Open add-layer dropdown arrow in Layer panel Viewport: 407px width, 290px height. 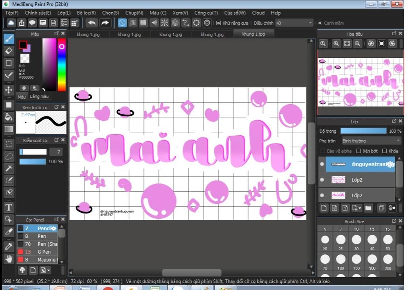(x=359, y=208)
